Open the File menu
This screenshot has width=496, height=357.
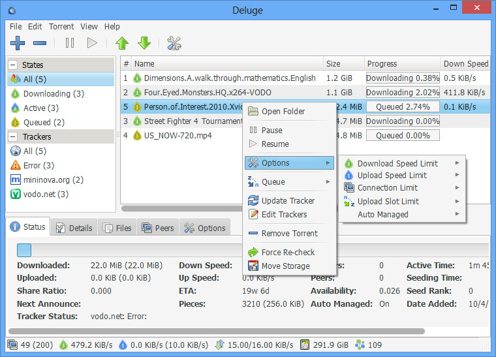tap(16, 27)
